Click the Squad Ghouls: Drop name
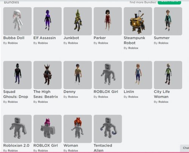 coord(15,94)
